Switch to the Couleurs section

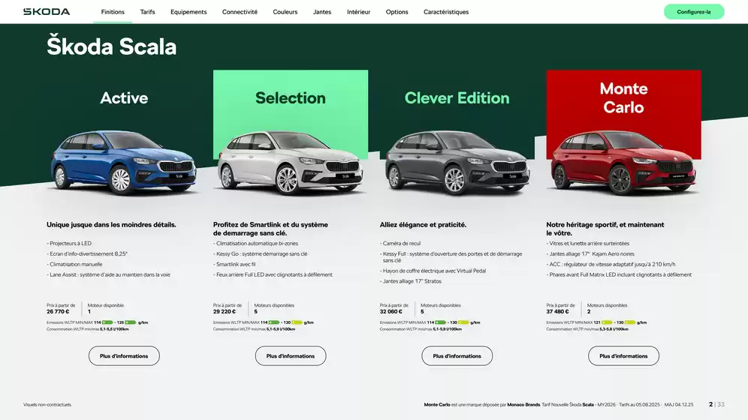point(285,12)
